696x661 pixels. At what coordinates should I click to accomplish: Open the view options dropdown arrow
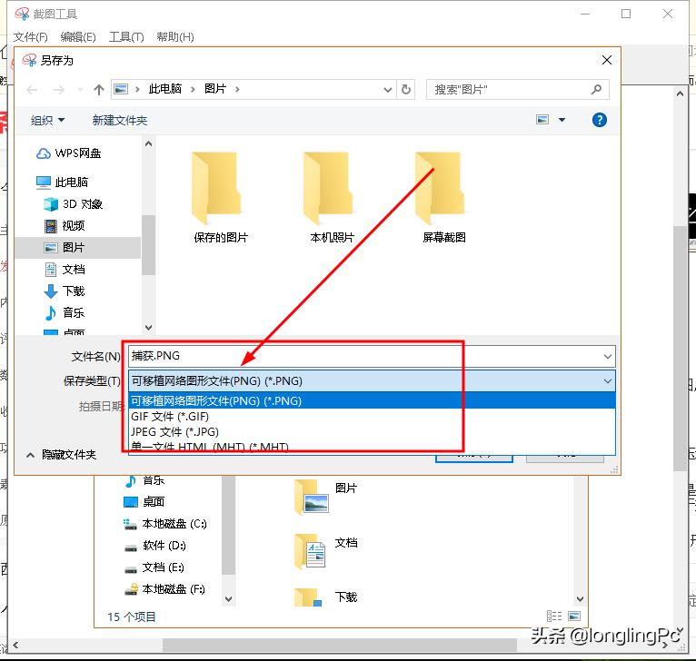[x=562, y=120]
